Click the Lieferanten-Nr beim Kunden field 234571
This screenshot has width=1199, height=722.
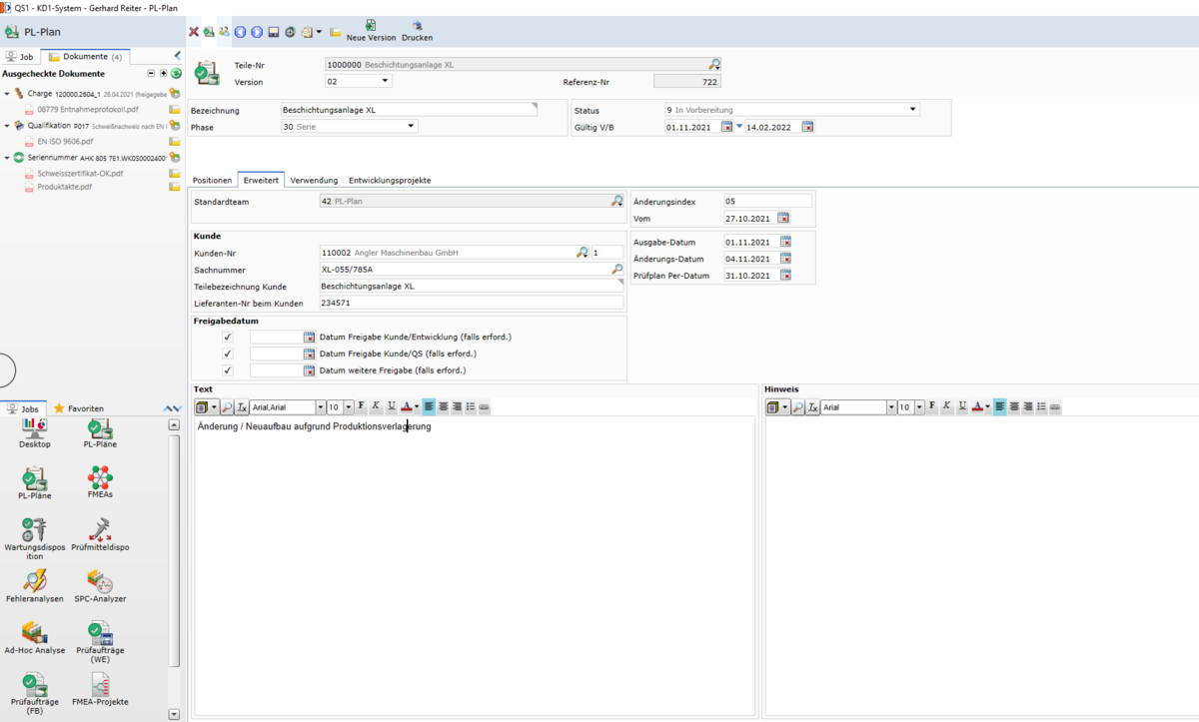471,303
